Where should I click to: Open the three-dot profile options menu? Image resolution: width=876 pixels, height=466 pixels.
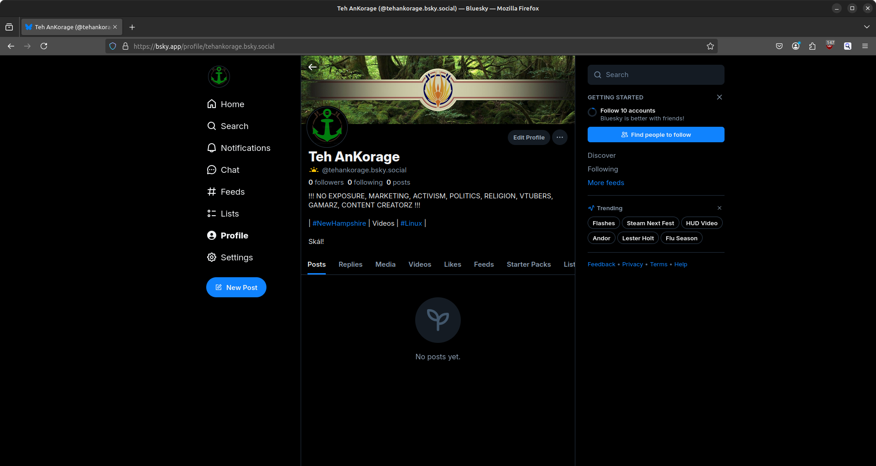560,137
